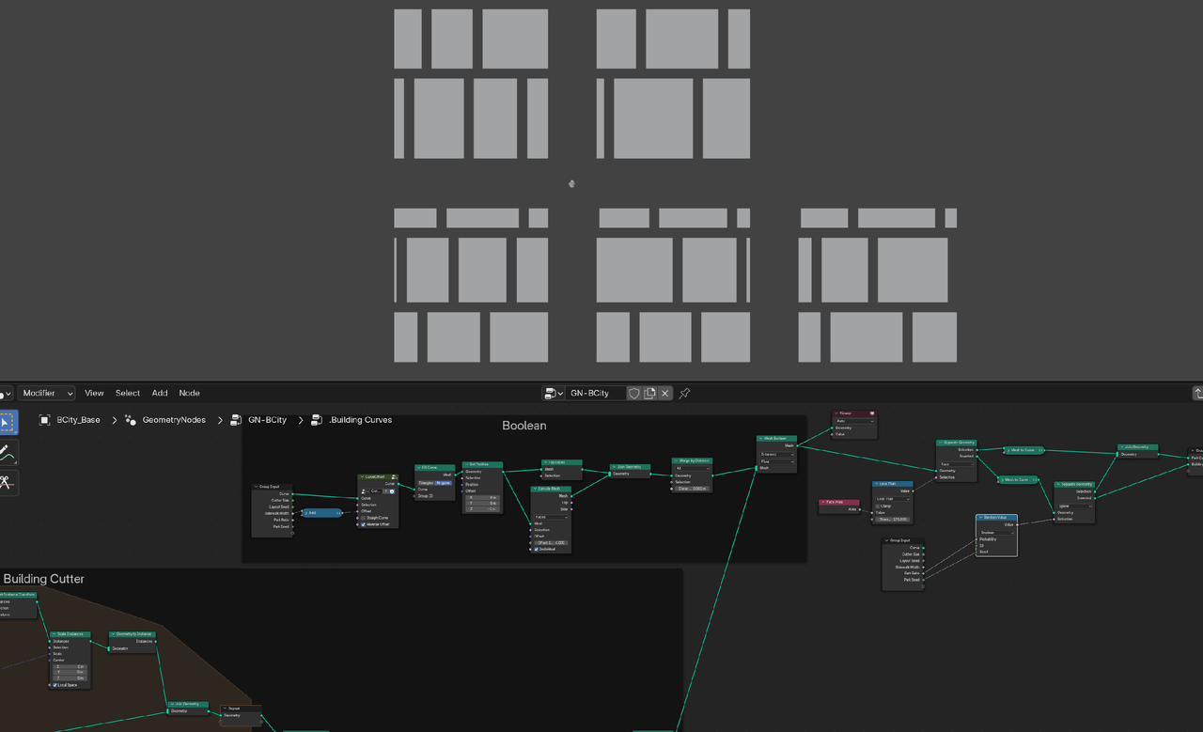Screen dimensions: 1203x732
Task: Select the Mesh Boolean node header
Action: (x=777, y=438)
